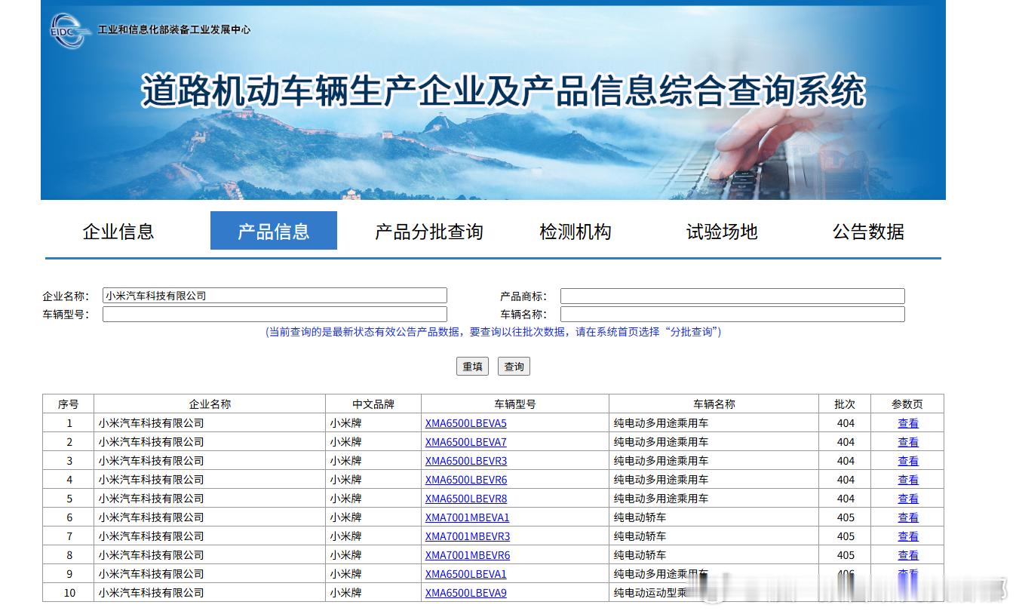Open the 企业信息 tab

coord(118,232)
